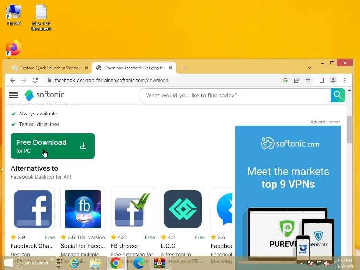Close Download Facebook Desktop tab
This screenshot has width=360, height=270.
click(x=171, y=68)
